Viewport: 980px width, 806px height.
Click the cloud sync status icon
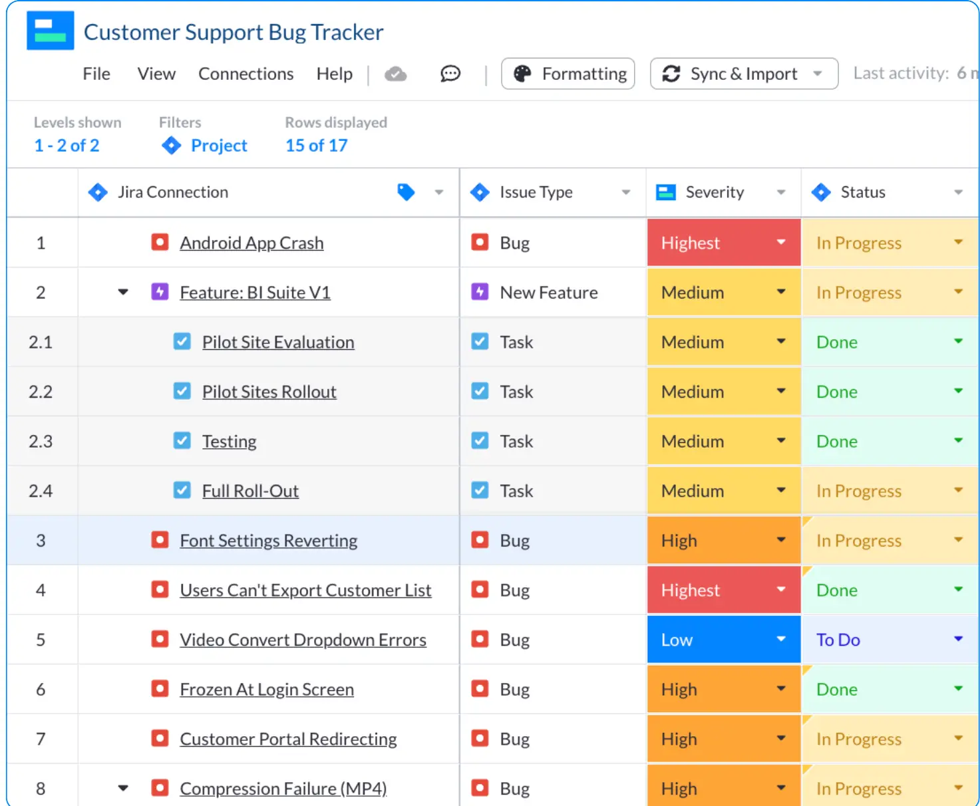[396, 74]
